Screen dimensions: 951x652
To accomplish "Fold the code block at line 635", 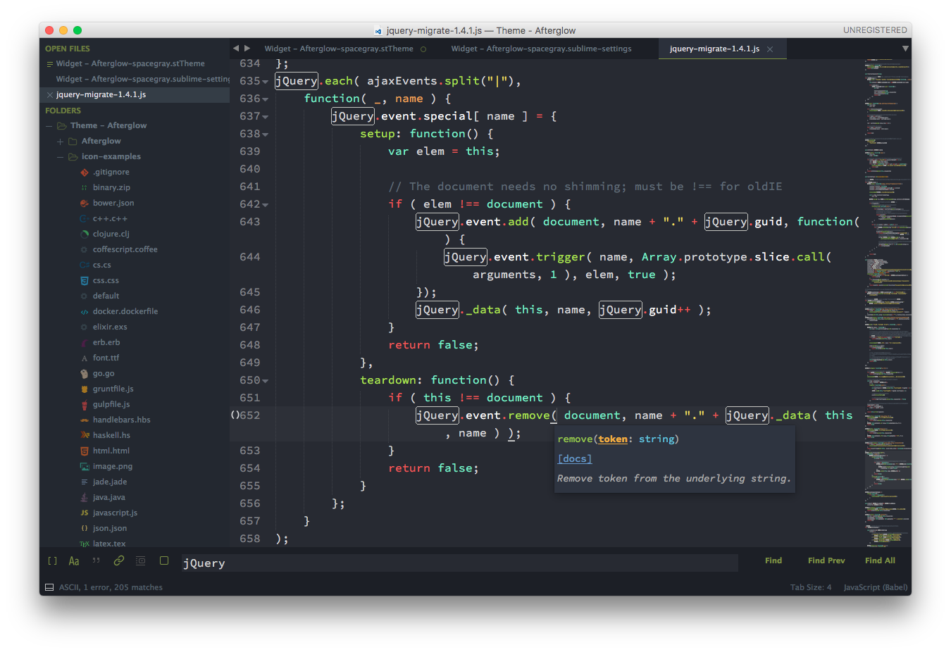I will [266, 82].
